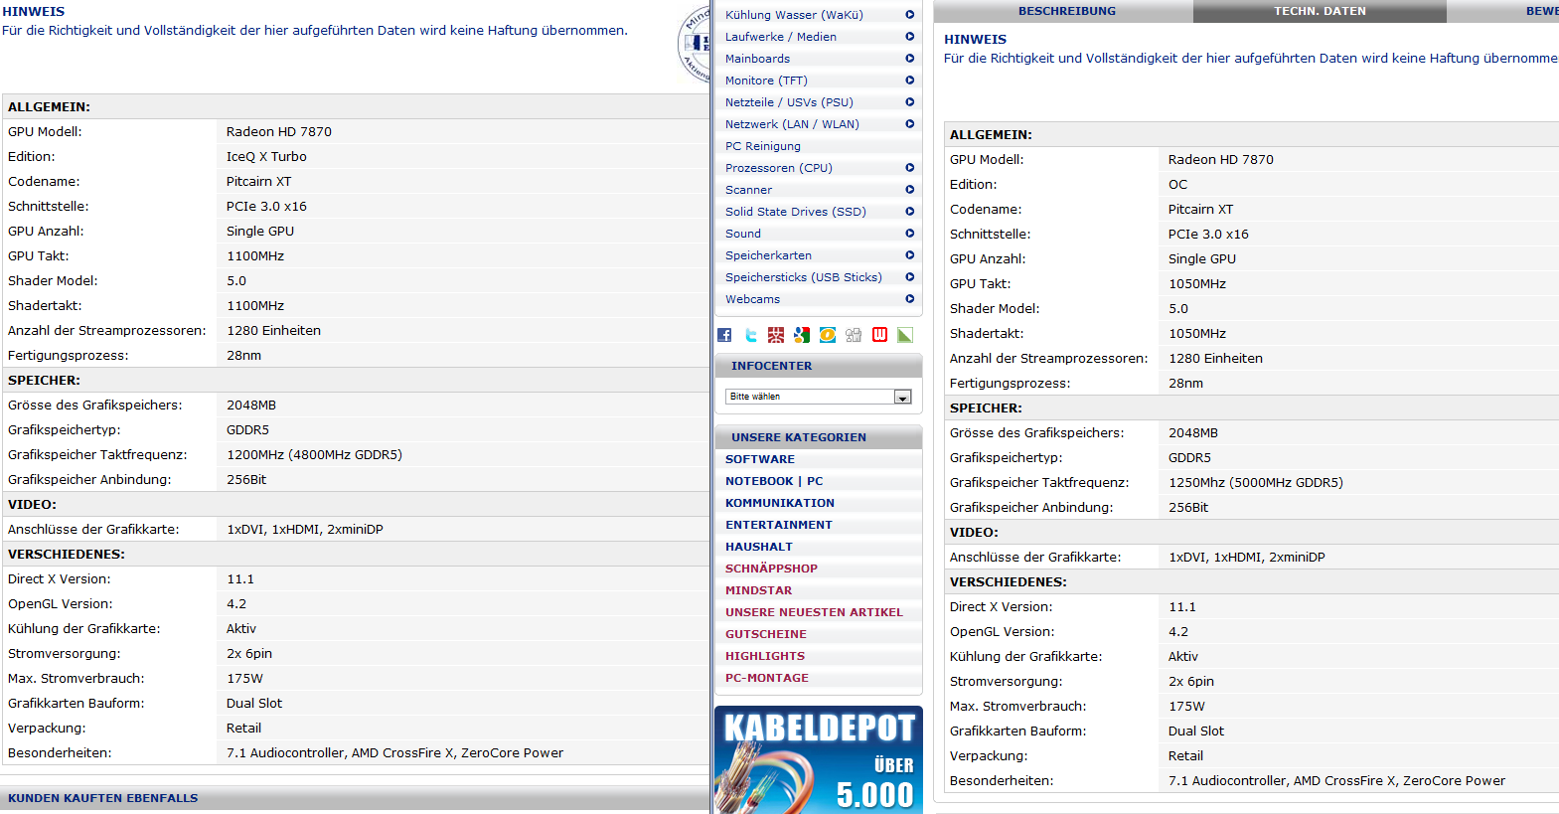Image resolution: width=1559 pixels, height=814 pixels.
Task: Share the page via the Facebook icon
Action: coord(724,335)
